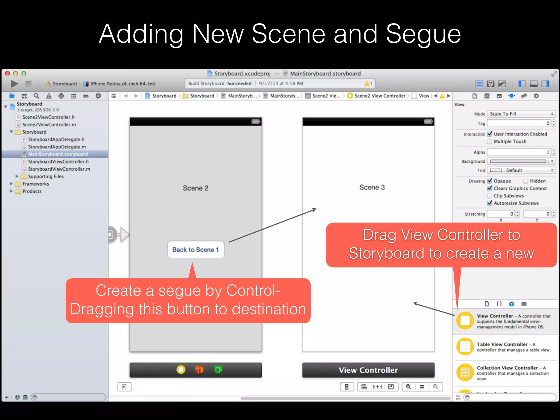Show the Code Snippet library braces icon
Viewport: 560px width, 420px height.
[499, 304]
